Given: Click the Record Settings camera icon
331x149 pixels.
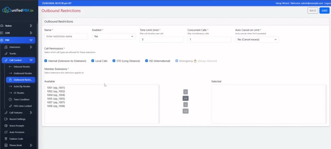Looking at the screenshot, I should click(6, 119).
